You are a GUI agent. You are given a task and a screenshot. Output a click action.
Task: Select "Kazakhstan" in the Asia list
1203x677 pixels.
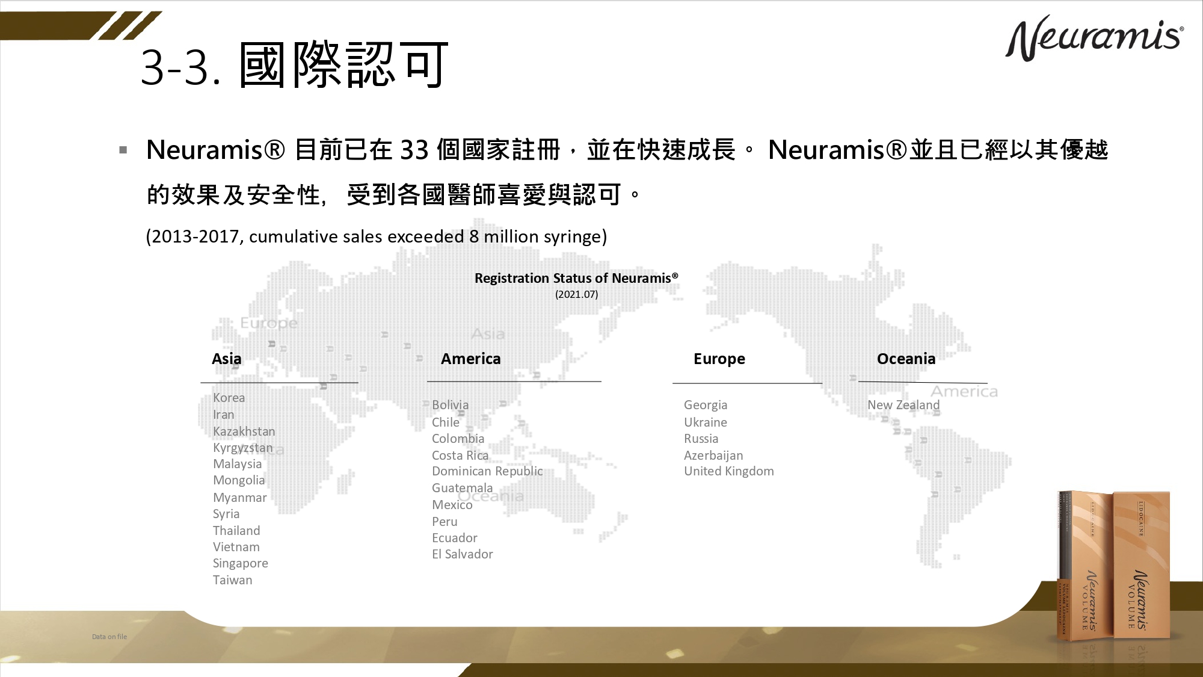tap(244, 431)
